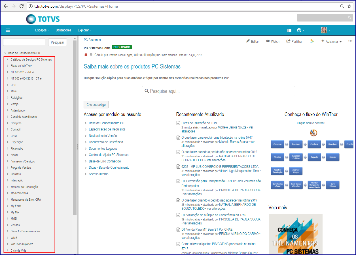Open Utilizadores in the top navigation

tap(63, 30)
